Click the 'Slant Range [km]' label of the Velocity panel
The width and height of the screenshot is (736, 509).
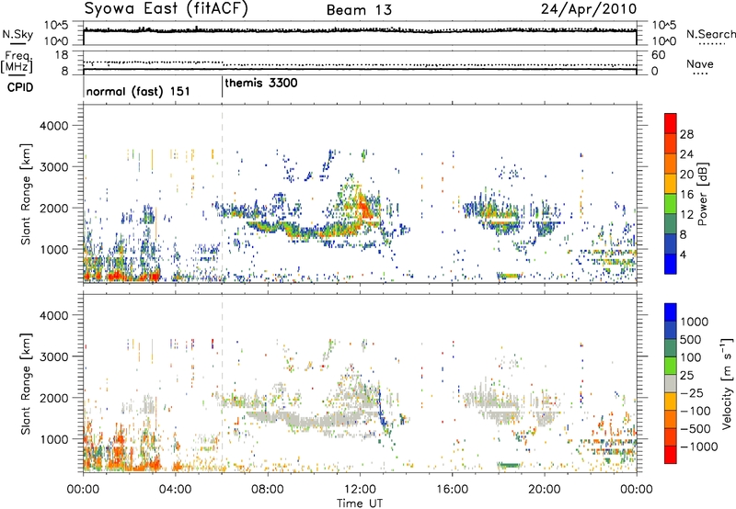[26, 384]
